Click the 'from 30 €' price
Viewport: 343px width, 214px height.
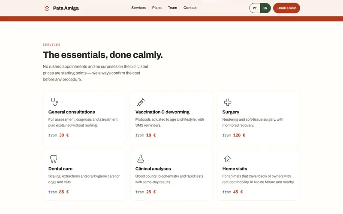pos(59,135)
